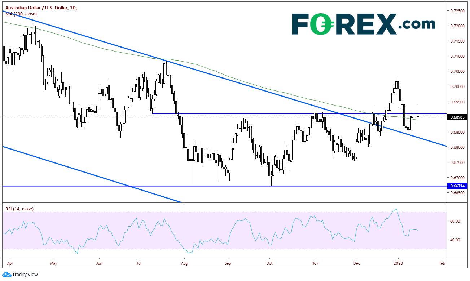Viewport: 470px width, 281px height.
Task: Select the 0.67000 price axis label
Action: 457,178
